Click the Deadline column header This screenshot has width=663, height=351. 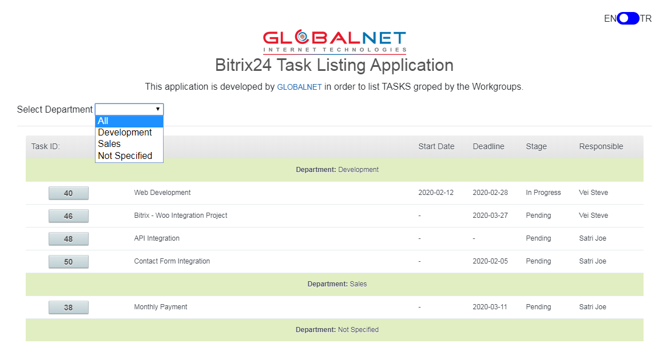pyautogui.click(x=488, y=146)
